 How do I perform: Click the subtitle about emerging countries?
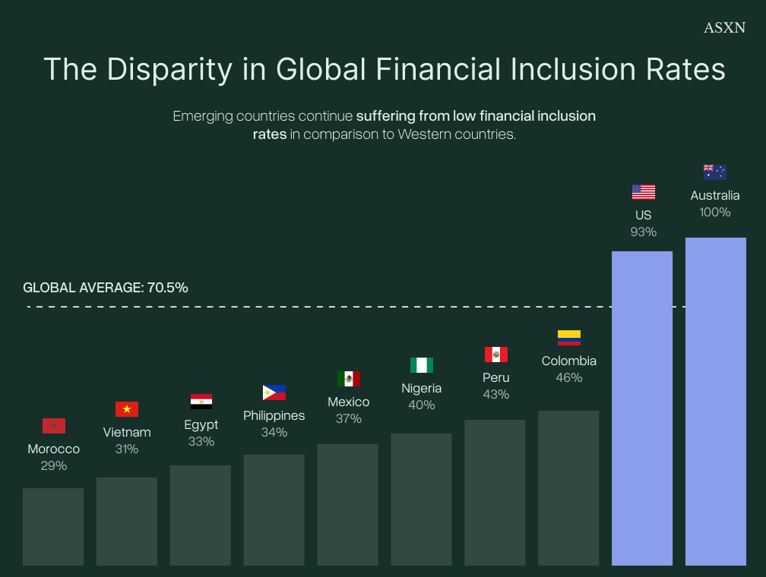[385, 125]
